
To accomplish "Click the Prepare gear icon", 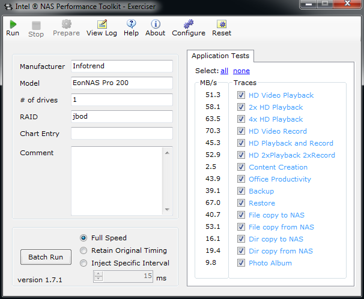I will (x=67, y=24).
